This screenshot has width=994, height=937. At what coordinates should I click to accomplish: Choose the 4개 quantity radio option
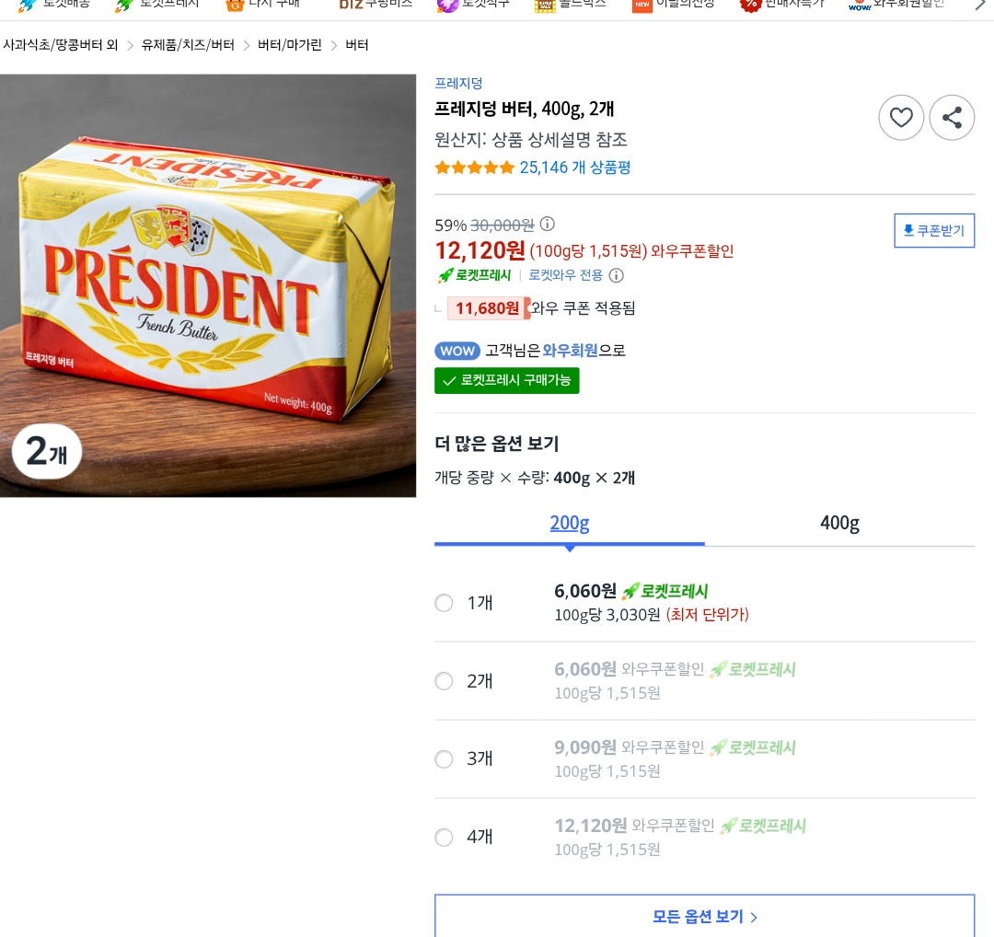coord(444,838)
